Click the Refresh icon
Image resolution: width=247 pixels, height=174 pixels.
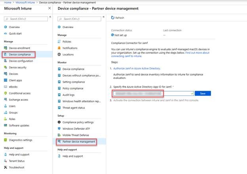[113, 18]
